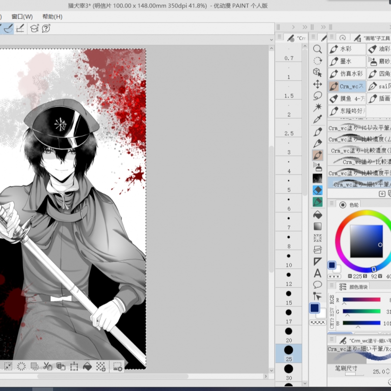Select the HSV vertical tab
Screen dimensions: 391x391
point(332,313)
